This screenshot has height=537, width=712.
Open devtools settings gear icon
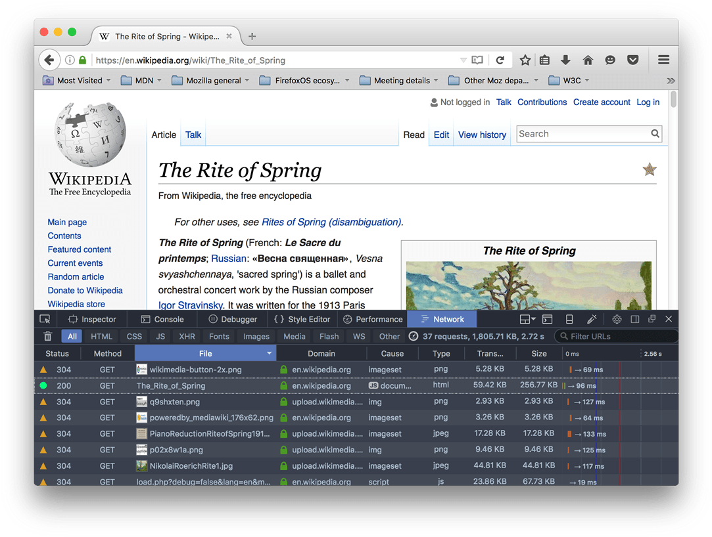pos(617,319)
